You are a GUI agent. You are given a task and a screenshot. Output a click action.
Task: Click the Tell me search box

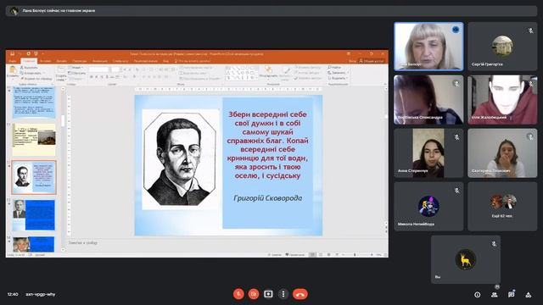[193, 61]
